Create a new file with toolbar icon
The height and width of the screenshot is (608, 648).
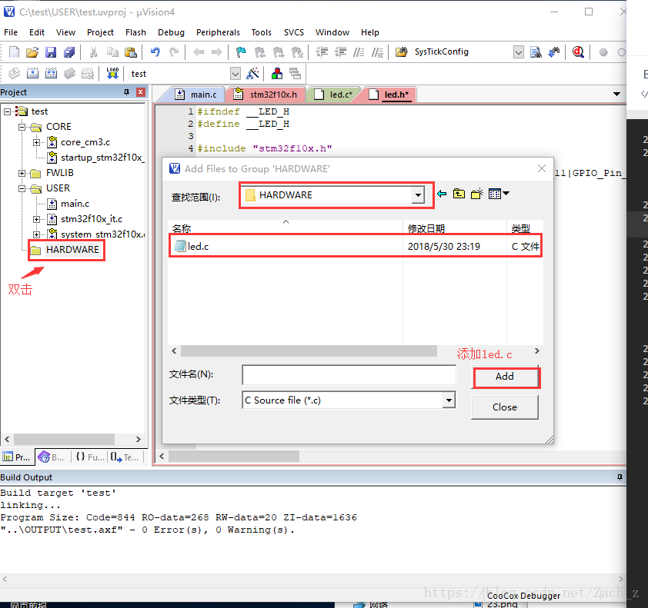coord(14,52)
